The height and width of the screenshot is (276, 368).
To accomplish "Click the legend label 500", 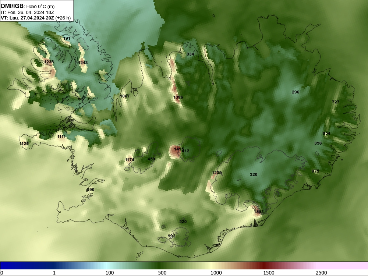I will pyautogui.click(x=162, y=273).
